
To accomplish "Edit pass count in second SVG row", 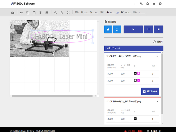I will click(x=155, y=81).
